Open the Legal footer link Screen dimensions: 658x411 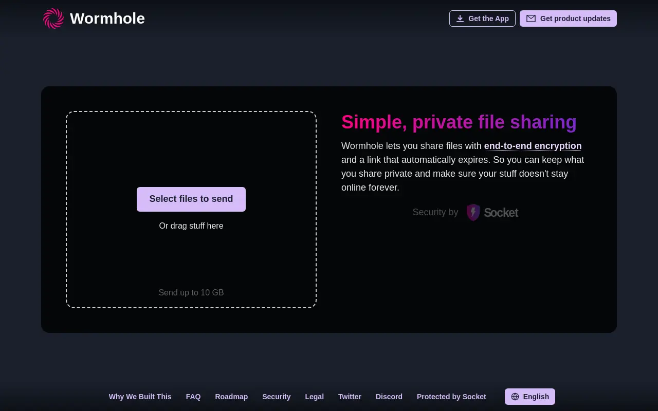315,397
